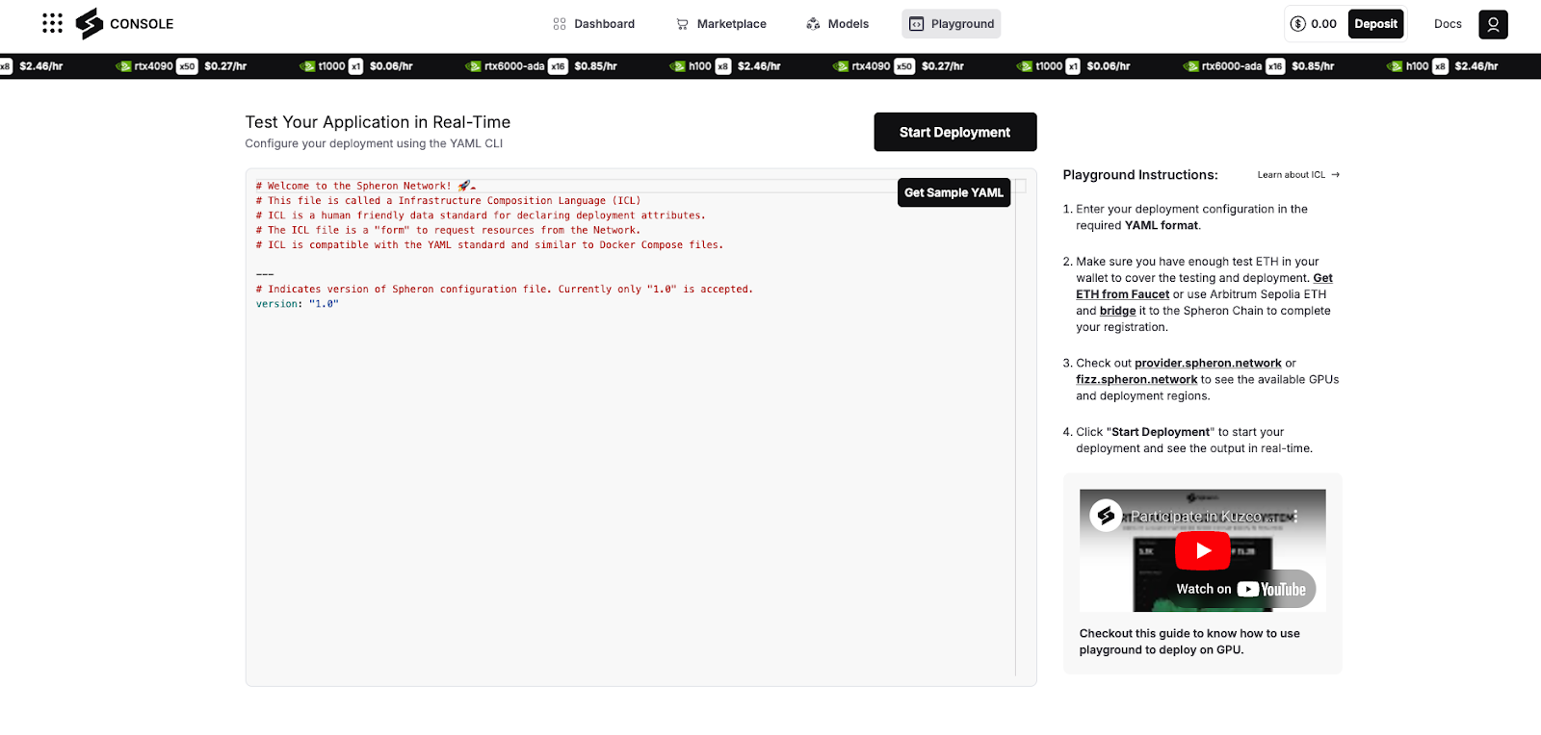This screenshot has height=735, width=1541.
Task: Click the Spheron channel avatar in video
Action: [1106, 516]
